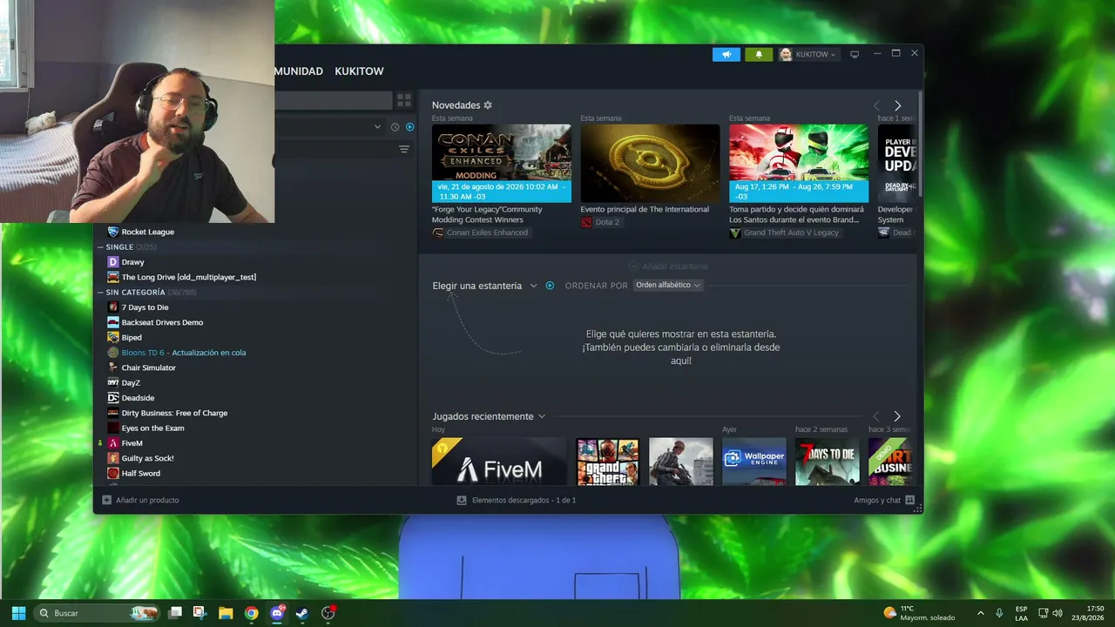Open the Wallpaper Engine recently played cover

coord(754,462)
